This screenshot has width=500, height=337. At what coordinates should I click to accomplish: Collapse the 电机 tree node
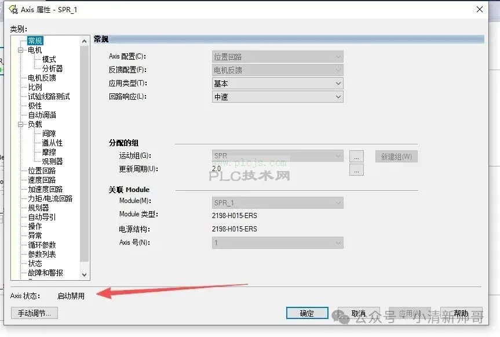tap(21, 50)
